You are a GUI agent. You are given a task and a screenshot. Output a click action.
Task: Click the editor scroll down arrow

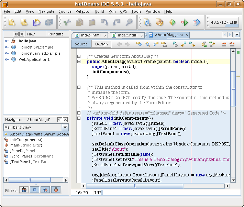[233, 181]
